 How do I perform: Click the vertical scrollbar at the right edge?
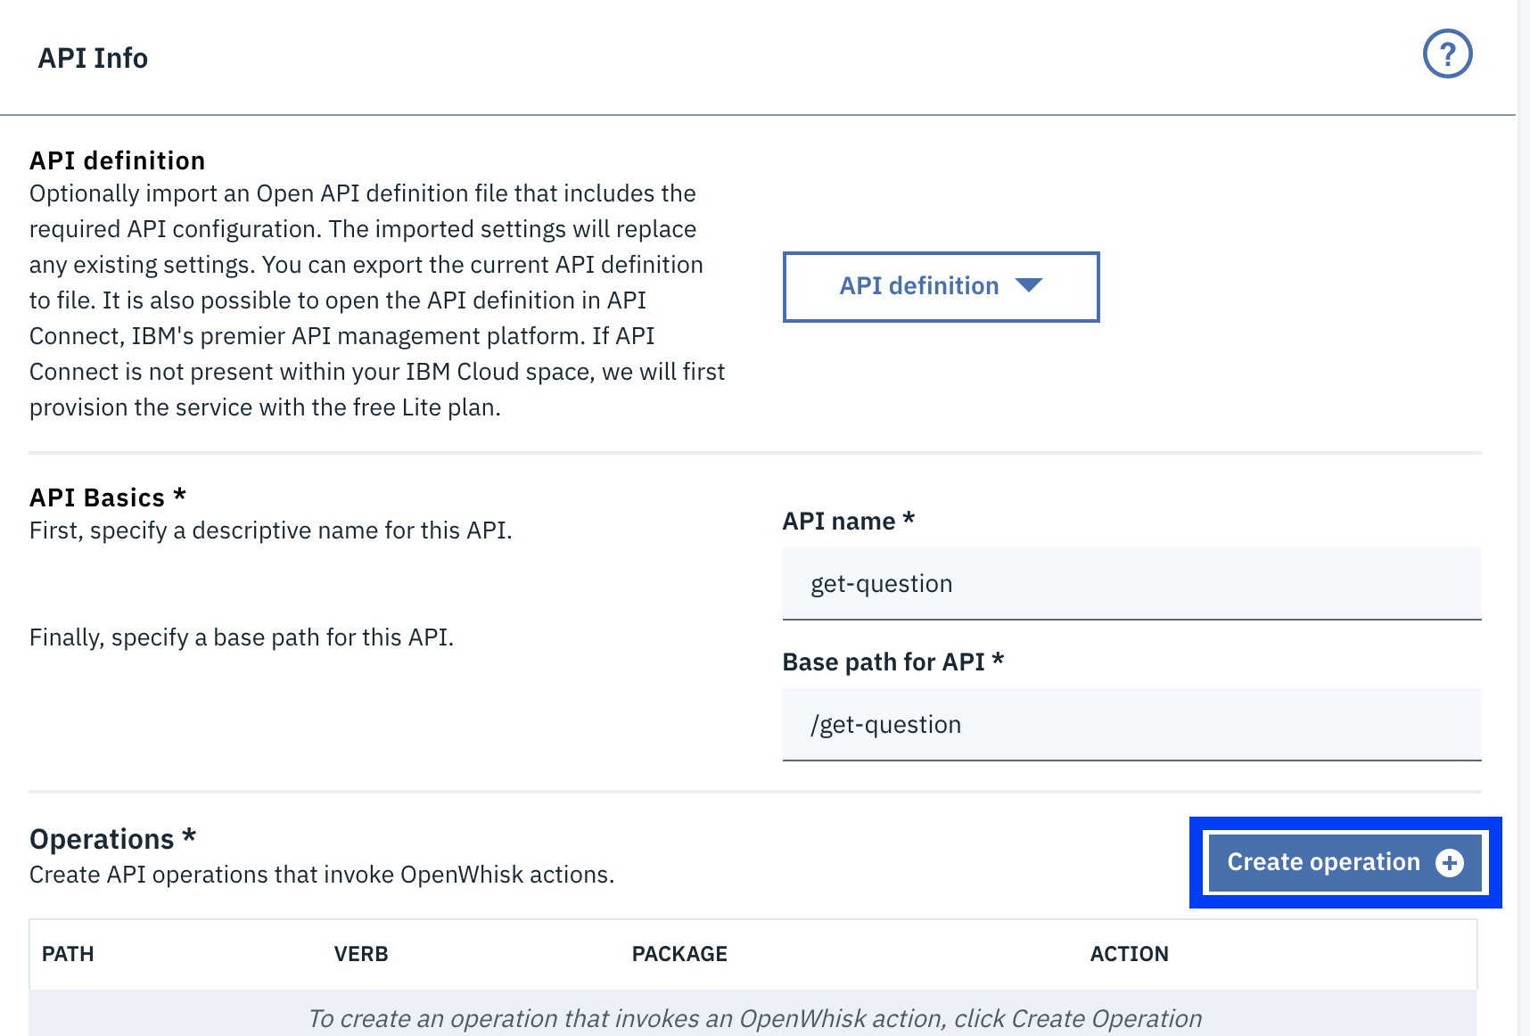pyautogui.click(x=1523, y=518)
